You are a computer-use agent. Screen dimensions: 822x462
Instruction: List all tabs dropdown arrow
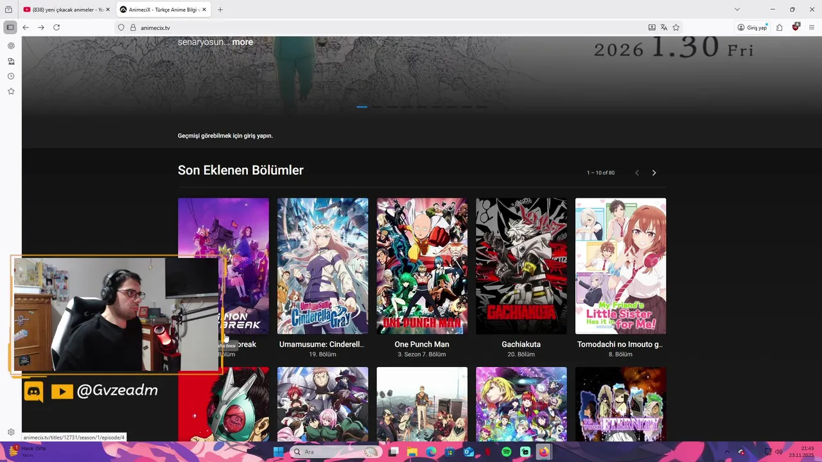[x=737, y=10]
